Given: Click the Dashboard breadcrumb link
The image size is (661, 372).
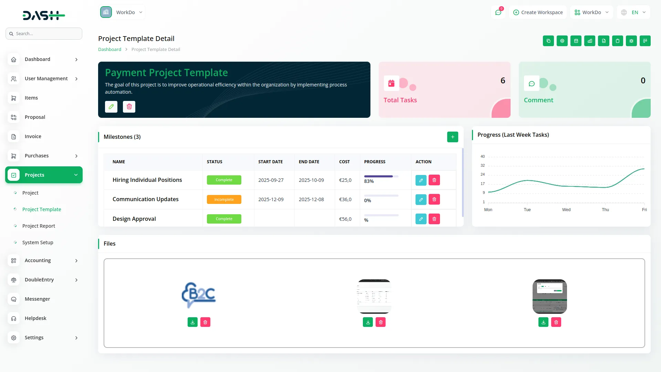Looking at the screenshot, I should pos(109,49).
